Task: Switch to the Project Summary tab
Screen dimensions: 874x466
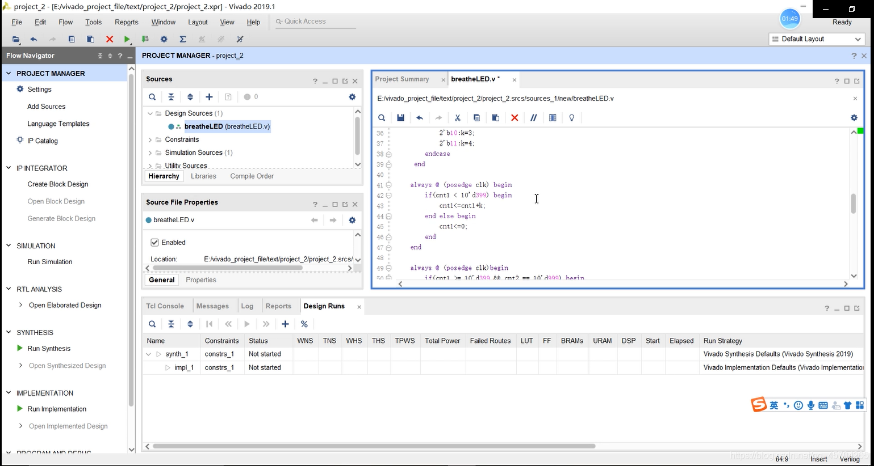Action: [402, 79]
